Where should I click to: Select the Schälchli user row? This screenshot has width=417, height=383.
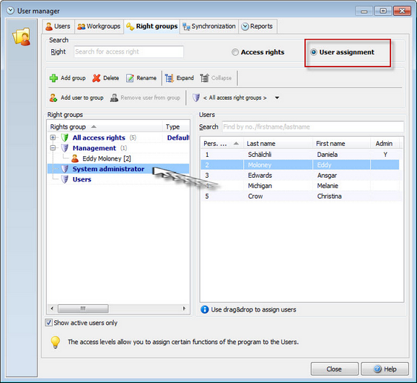click(x=300, y=155)
